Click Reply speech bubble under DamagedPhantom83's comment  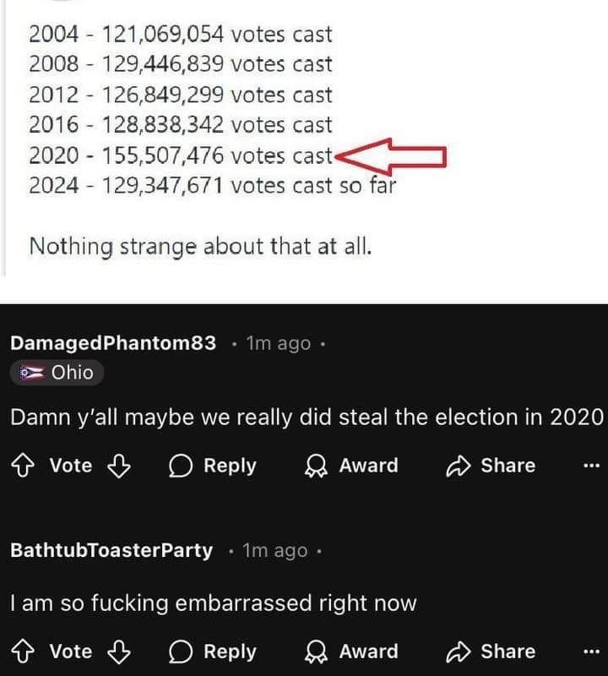coord(180,466)
